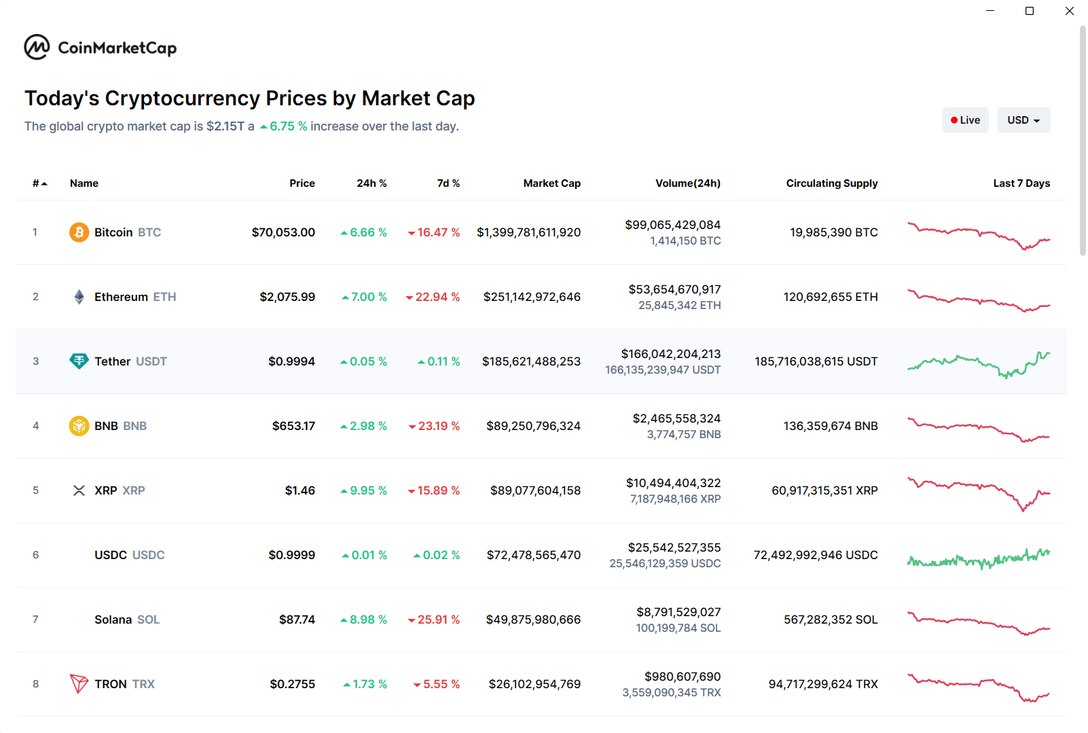Screen dimensions: 1088x733
Task: Open the Solana SOL coin link
Action: point(126,620)
